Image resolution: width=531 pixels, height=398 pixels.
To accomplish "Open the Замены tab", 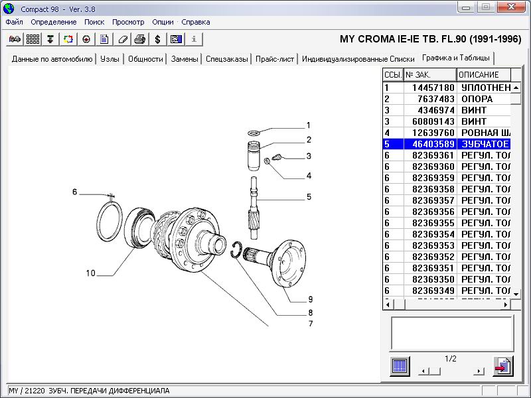I will point(185,59).
